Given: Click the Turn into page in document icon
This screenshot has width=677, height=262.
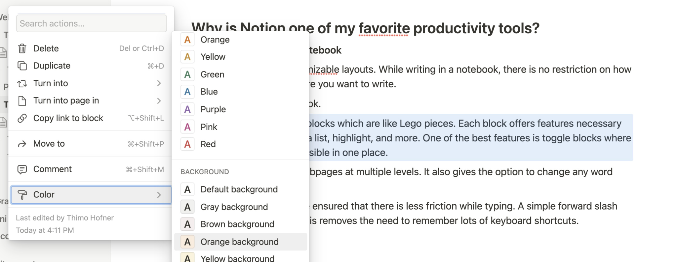Looking at the screenshot, I should [x=22, y=101].
